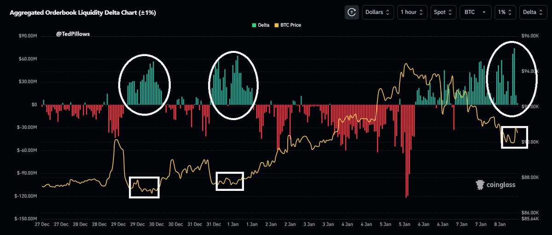
Task: Click the '$94.00K' price axis label
Action: pos(529,71)
